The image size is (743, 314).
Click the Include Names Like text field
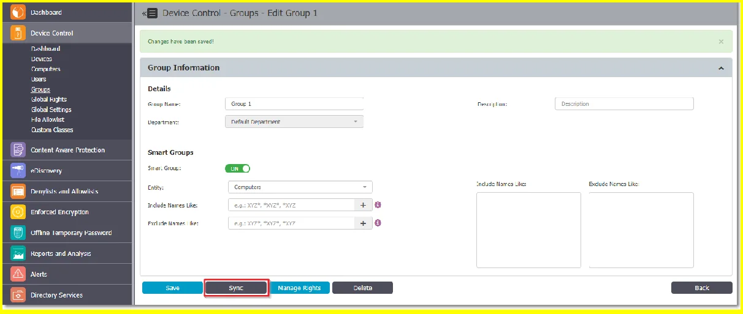(292, 205)
